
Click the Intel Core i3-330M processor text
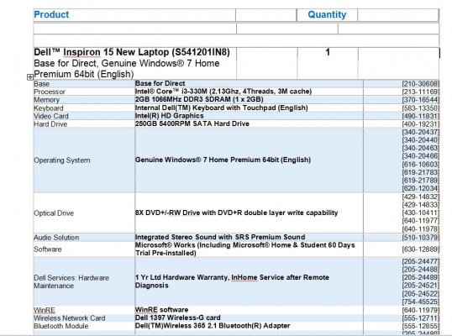[223, 92]
